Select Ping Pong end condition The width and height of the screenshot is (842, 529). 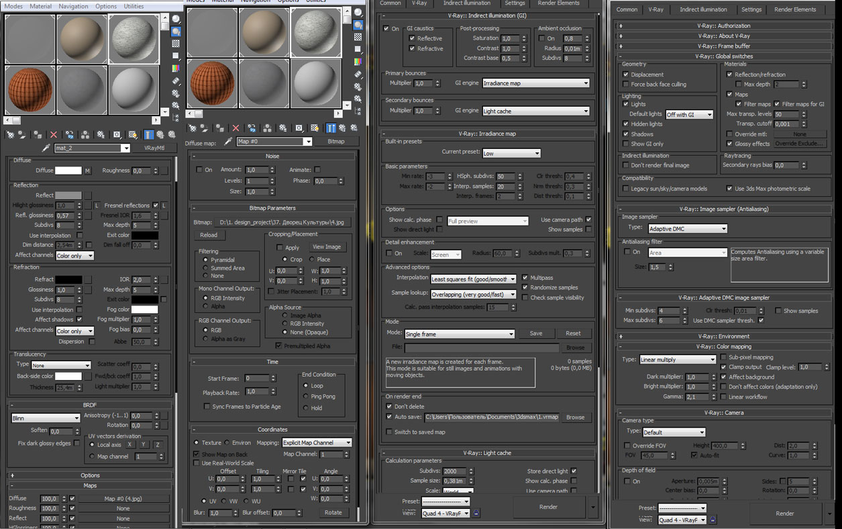pos(306,396)
